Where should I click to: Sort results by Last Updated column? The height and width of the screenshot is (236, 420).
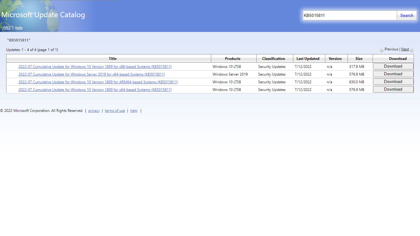pyautogui.click(x=308, y=59)
